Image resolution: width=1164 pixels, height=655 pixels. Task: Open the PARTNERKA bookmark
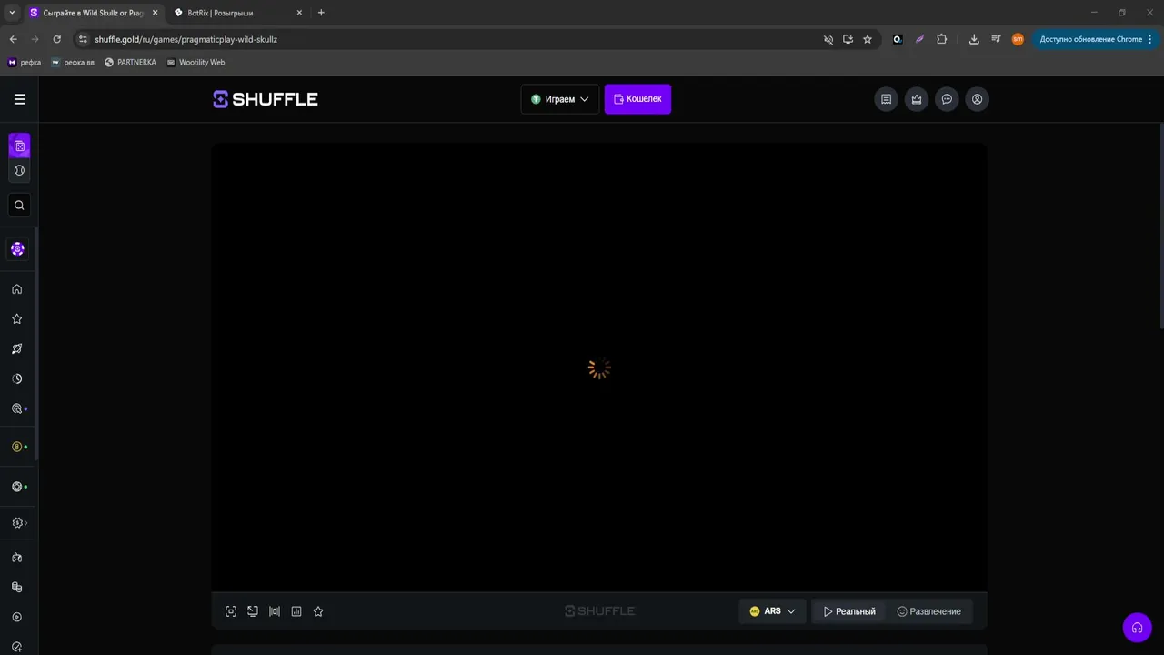pos(131,62)
